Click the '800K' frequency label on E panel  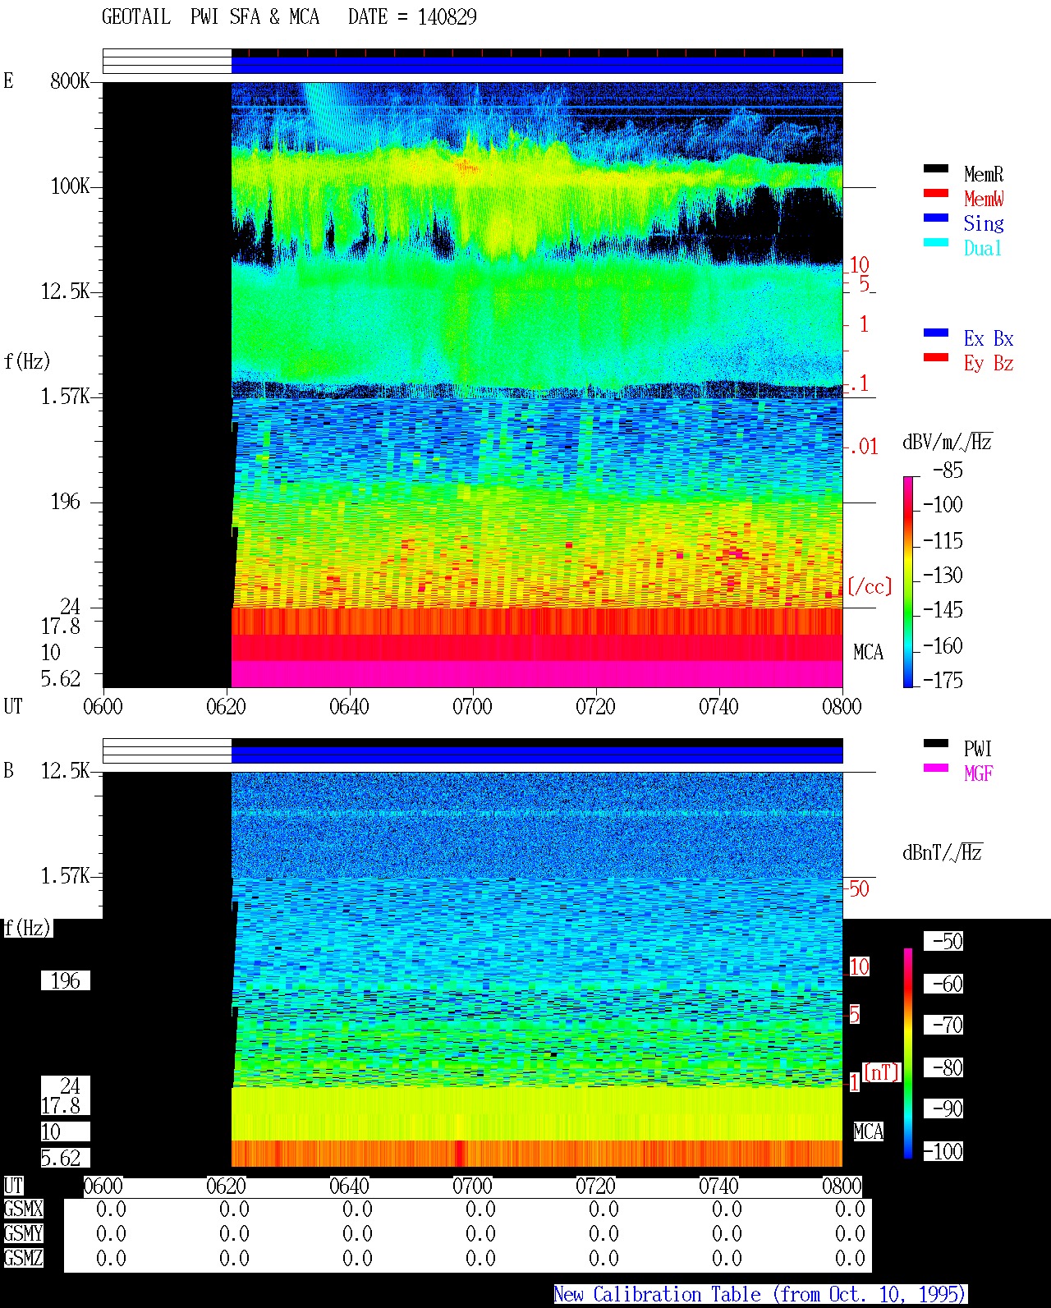pyautogui.click(x=70, y=80)
